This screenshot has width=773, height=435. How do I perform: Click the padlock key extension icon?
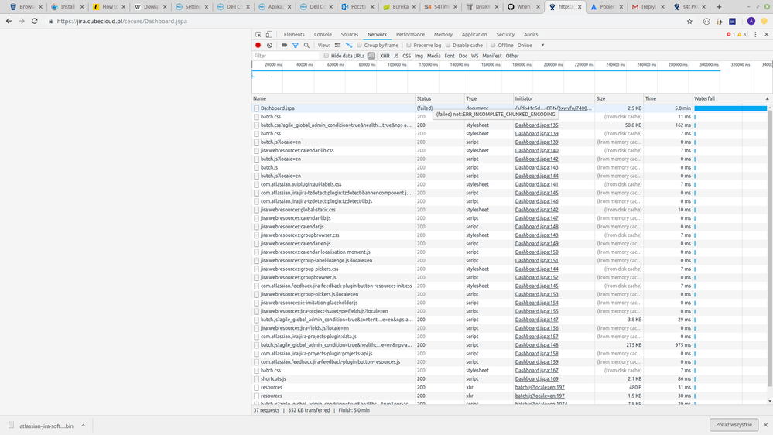(720, 21)
